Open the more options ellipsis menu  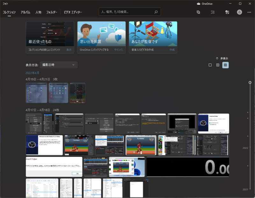[249, 12]
